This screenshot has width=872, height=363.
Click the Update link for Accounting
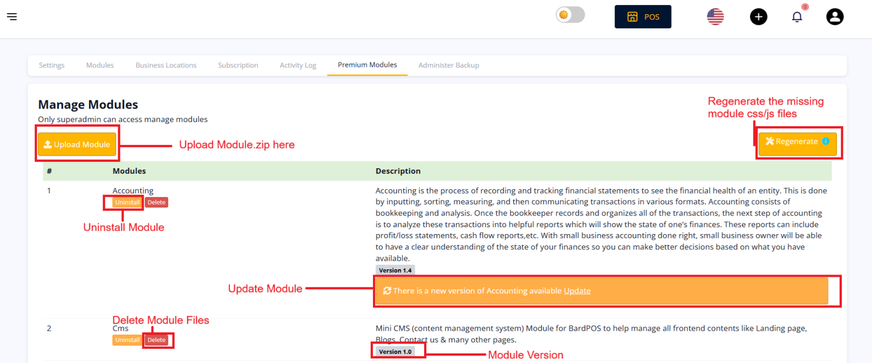click(x=577, y=290)
